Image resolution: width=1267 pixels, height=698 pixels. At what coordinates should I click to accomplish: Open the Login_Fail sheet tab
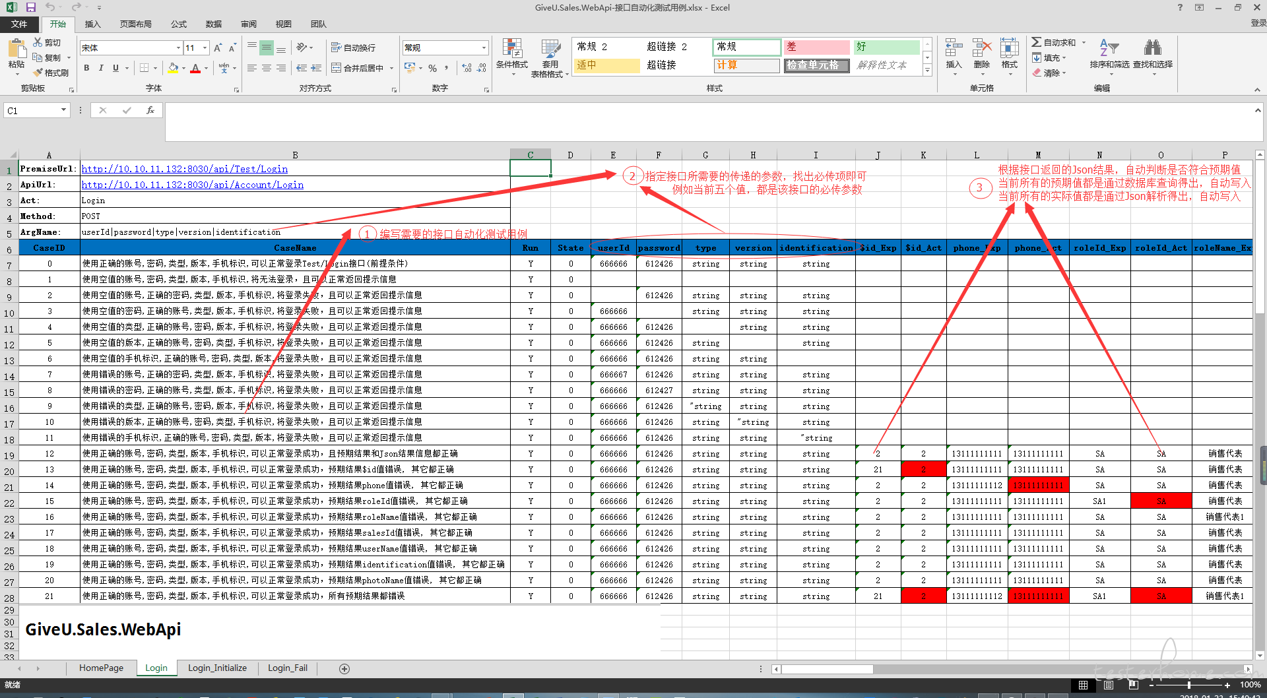[288, 668]
